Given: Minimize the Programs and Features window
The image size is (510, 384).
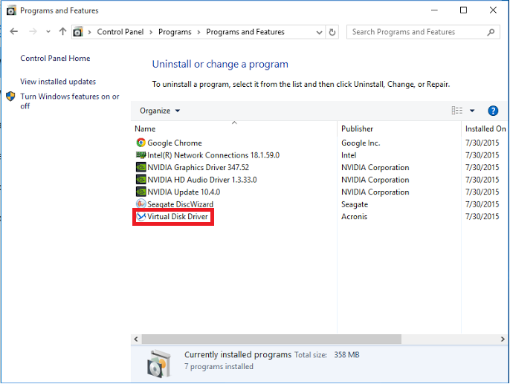Looking at the screenshot, I should point(434,10).
